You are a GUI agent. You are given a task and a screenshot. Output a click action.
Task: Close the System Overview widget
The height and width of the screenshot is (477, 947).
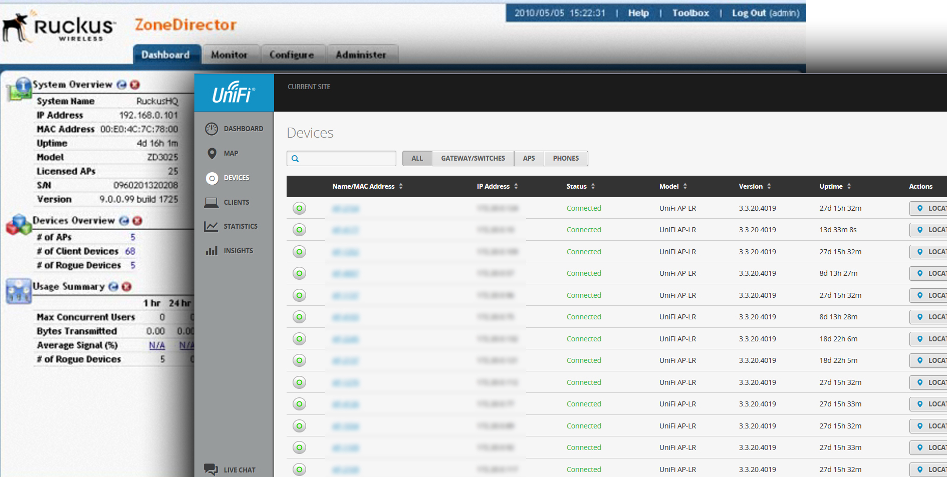(135, 85)
